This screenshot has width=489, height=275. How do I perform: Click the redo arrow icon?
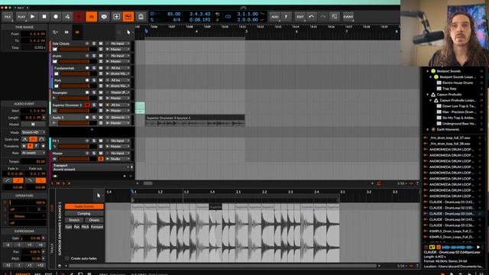(322, 17)
